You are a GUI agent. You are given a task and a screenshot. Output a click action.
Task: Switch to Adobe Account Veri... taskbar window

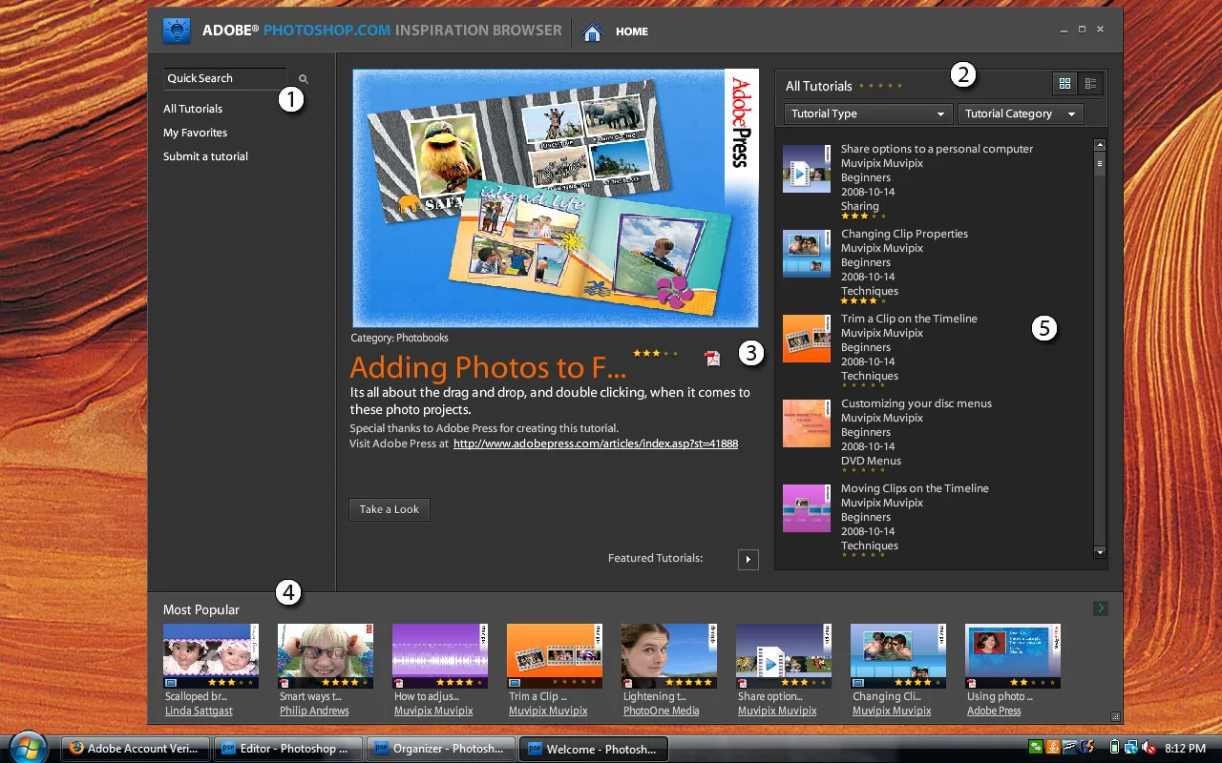(x=135, y=749)
